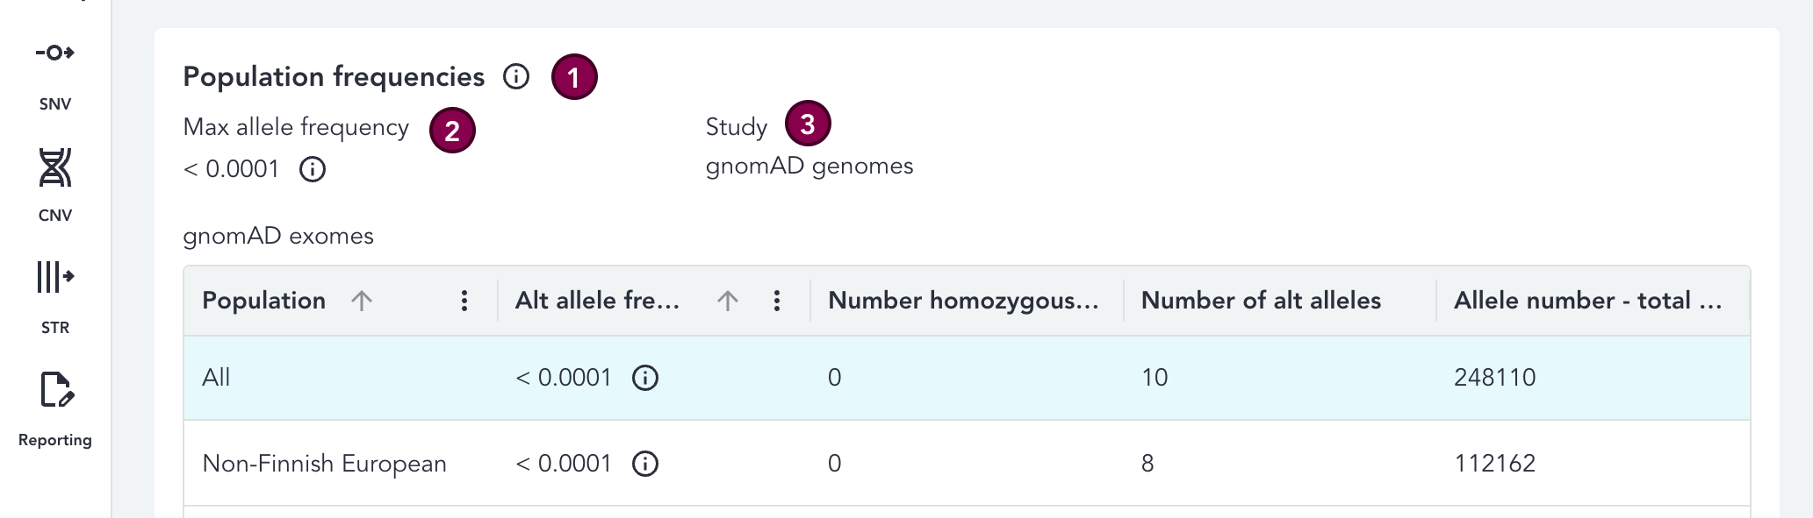Image resolution: width=1813 pixels, height=518 pixels.
Task: Go to the STR sidebar section
Action: click(54, 296)
